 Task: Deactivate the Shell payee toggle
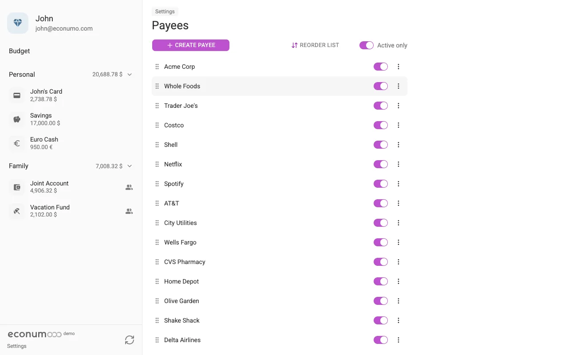[381, 145]
